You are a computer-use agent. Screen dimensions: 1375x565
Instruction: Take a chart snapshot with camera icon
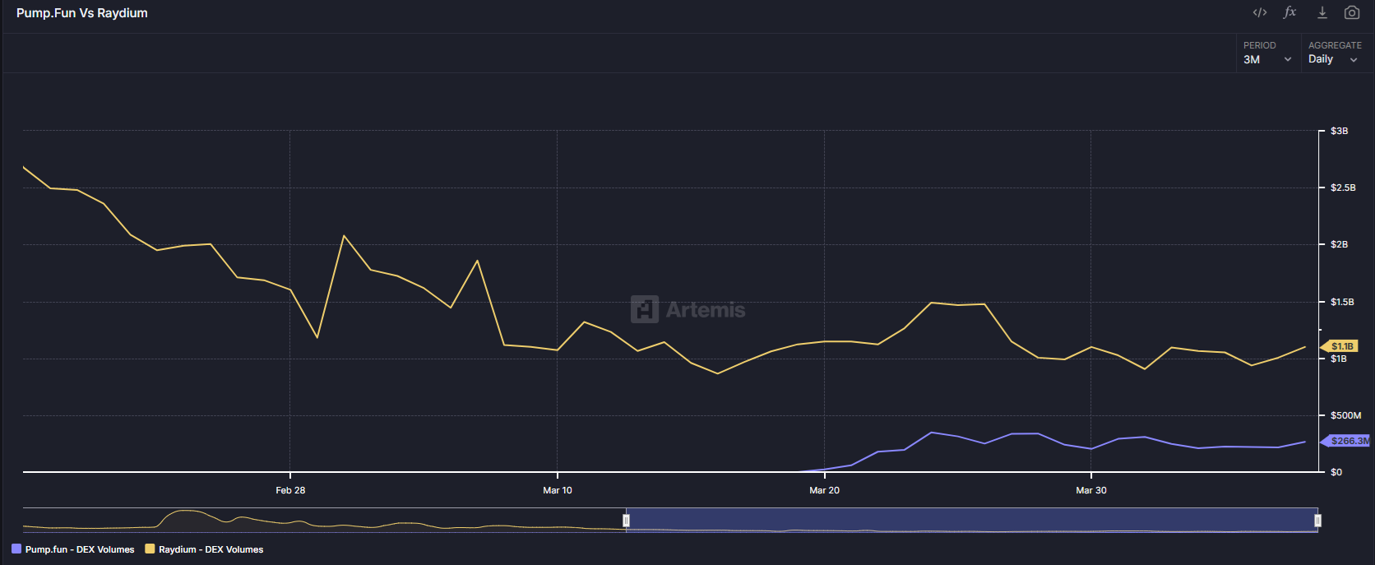pyautogui.click(x=1352, y=12)
